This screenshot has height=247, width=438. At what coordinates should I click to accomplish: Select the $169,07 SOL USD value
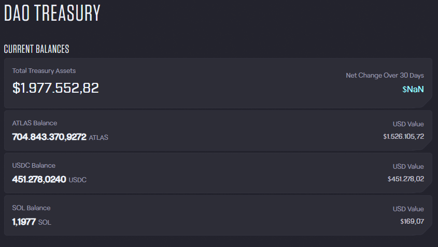[412, 222]
